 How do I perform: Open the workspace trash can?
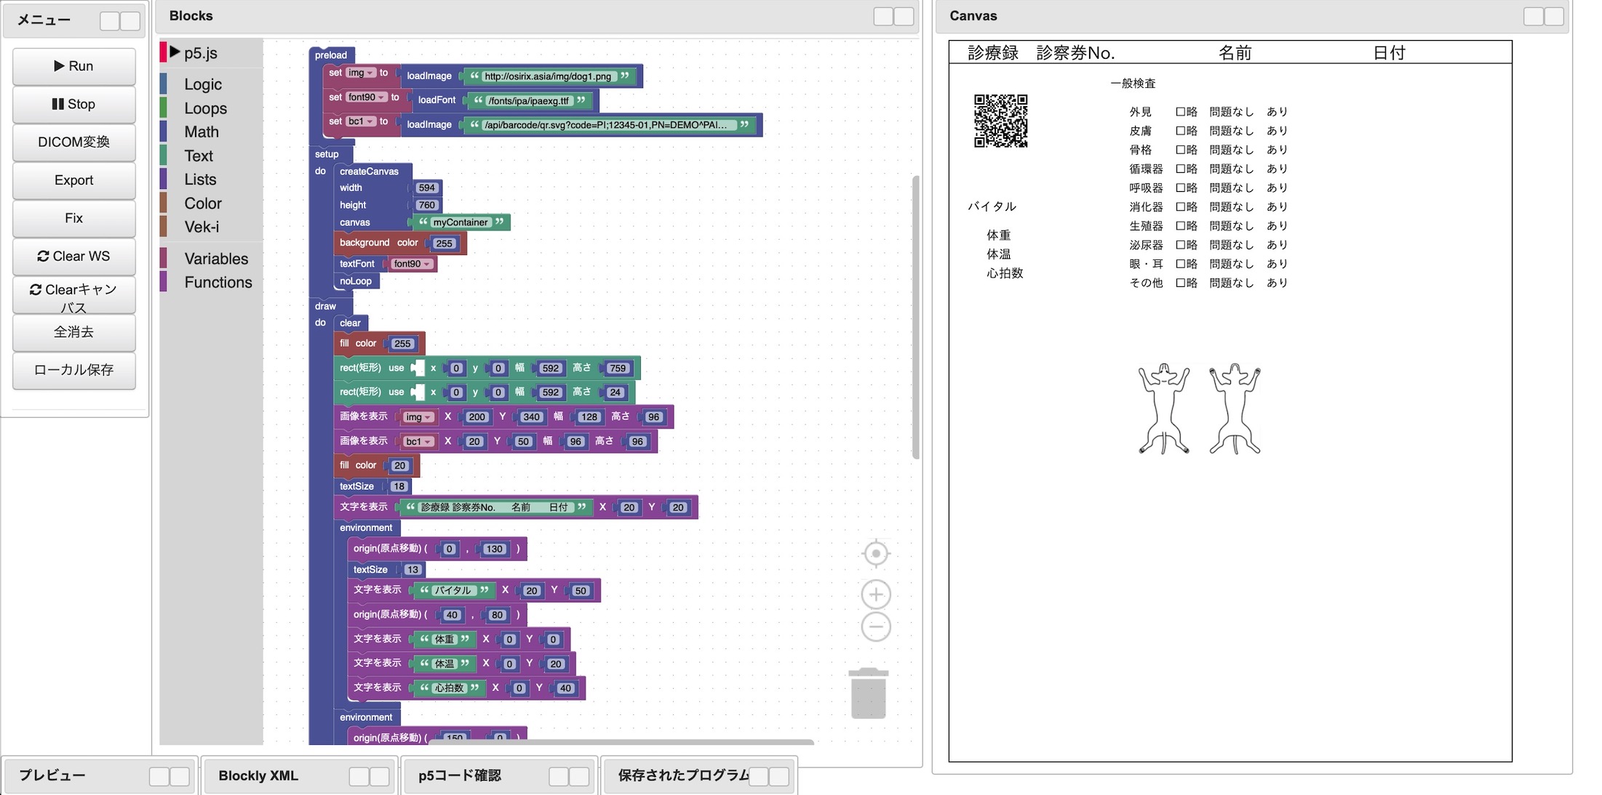click(869, 693)
